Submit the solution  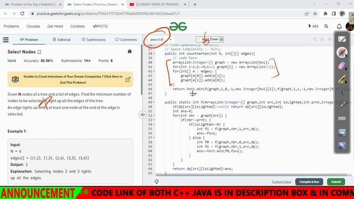pos(336,182)
